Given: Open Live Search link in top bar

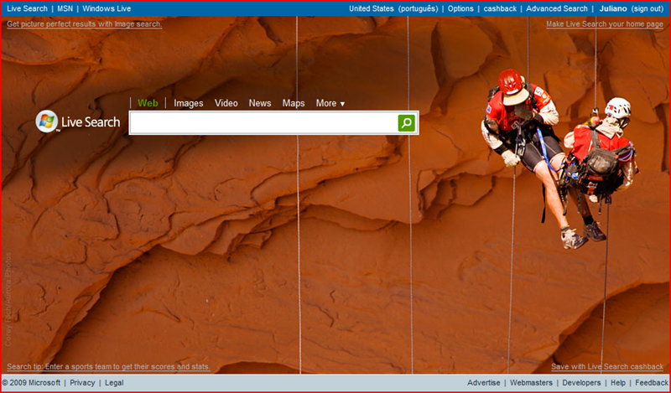Looking at the screenshot, I should 27,8.
